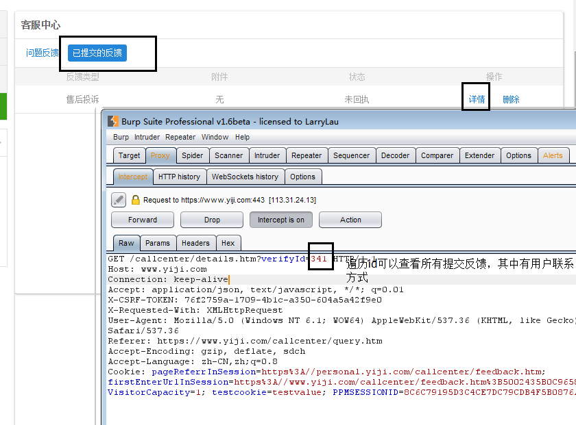Image resolution: width=576 pixels, height=425 pixels.
Task: Open the Window menu
Action: coord(215,137)
